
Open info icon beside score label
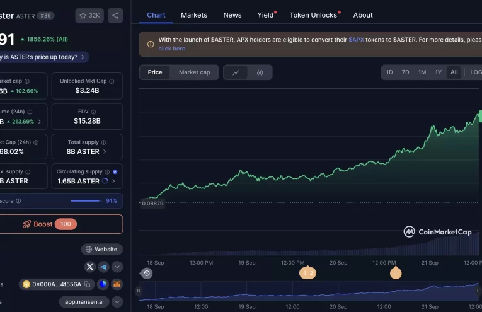coord(18,200)
